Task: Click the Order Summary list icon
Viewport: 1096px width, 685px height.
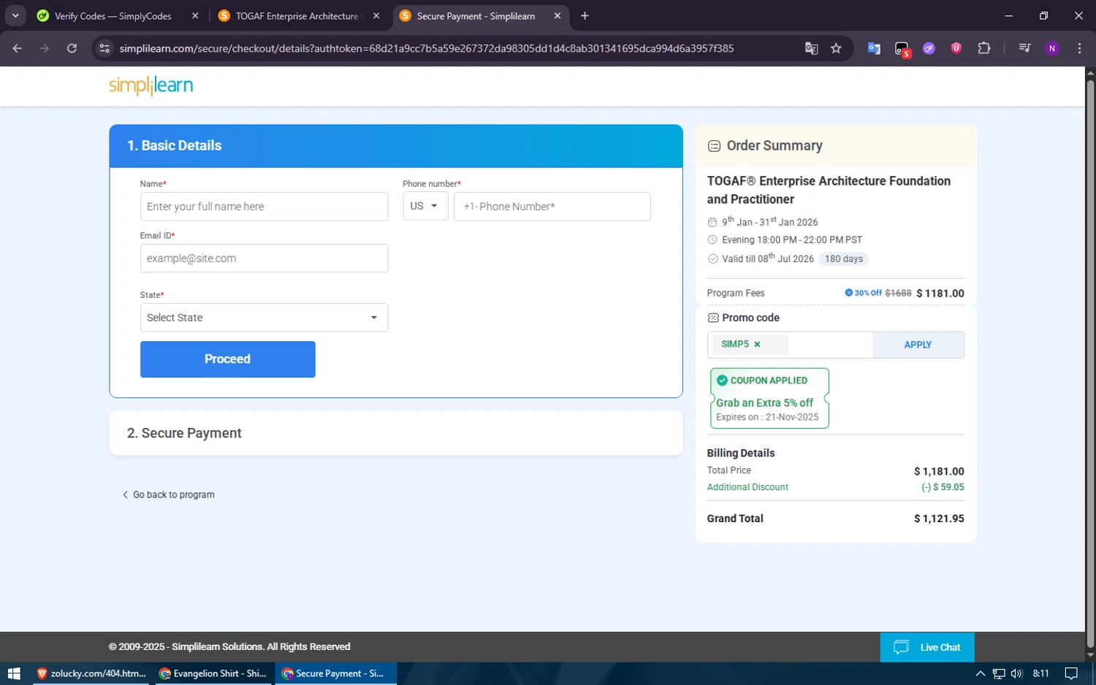Action: [x=714, y=146]
